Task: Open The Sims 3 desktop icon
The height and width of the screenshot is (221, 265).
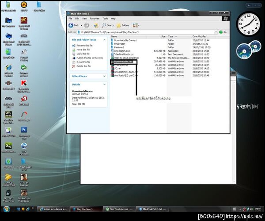Action: [8, 163]
